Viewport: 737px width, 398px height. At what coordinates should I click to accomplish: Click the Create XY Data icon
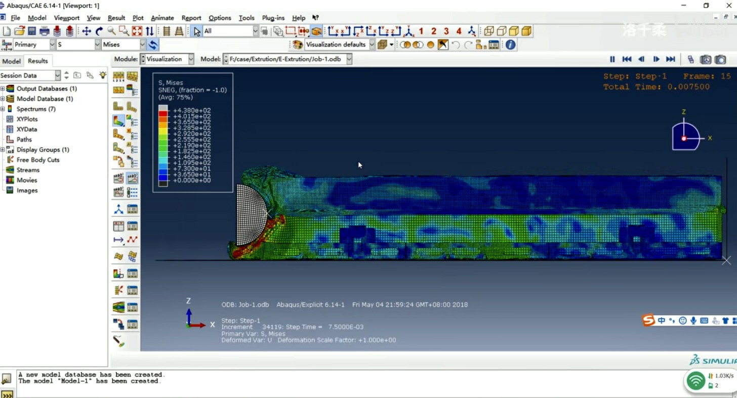pyautogui.click(x=118, y=226)
